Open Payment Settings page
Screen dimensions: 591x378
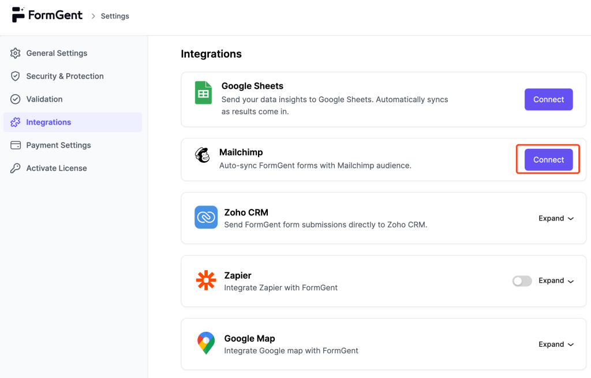point(73,145)
